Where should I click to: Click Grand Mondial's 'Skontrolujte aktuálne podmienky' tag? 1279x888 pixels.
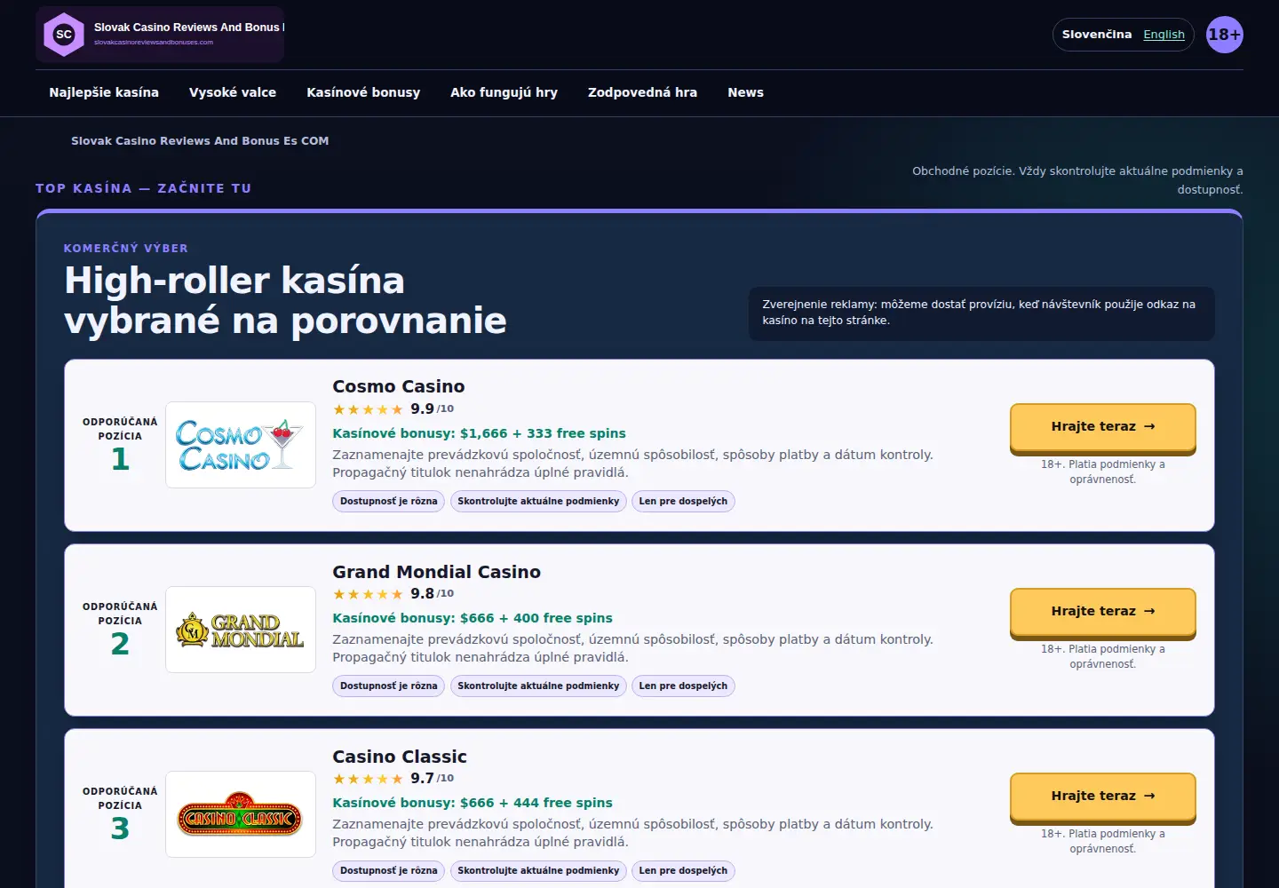pos(538,686)
